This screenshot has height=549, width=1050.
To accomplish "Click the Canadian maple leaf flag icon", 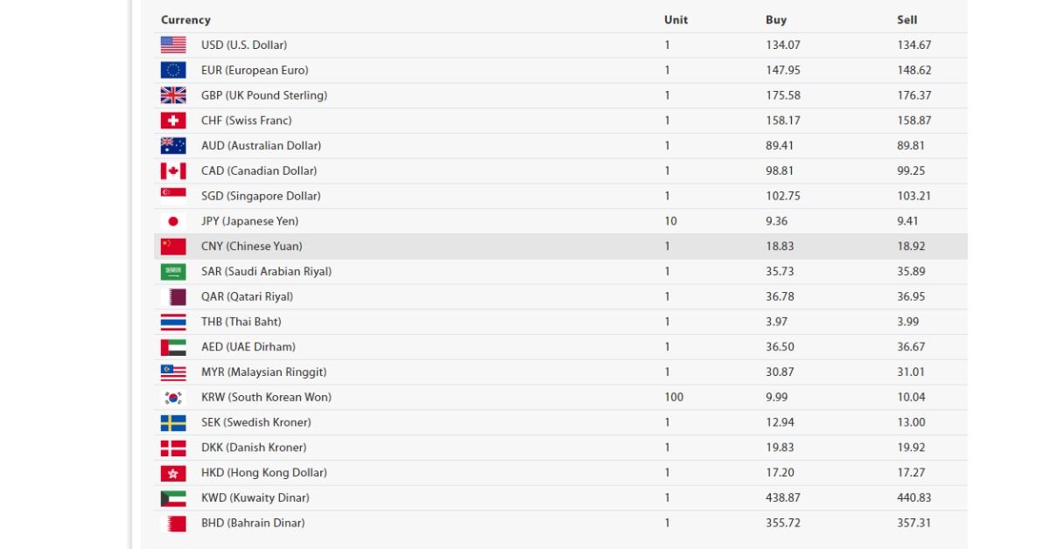I will 173,170.
